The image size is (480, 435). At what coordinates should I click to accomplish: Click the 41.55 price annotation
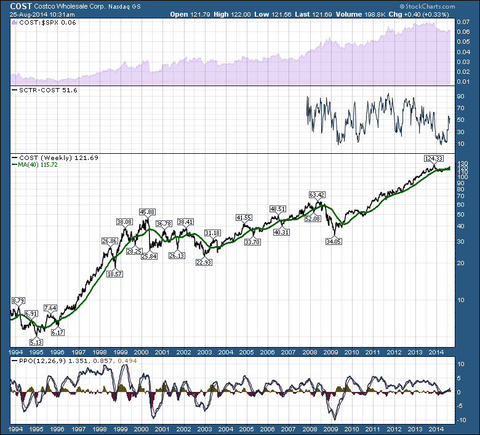244,217
